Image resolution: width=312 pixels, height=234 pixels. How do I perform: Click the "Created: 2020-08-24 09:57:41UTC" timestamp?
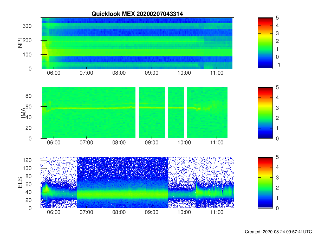tap(278, 231)
